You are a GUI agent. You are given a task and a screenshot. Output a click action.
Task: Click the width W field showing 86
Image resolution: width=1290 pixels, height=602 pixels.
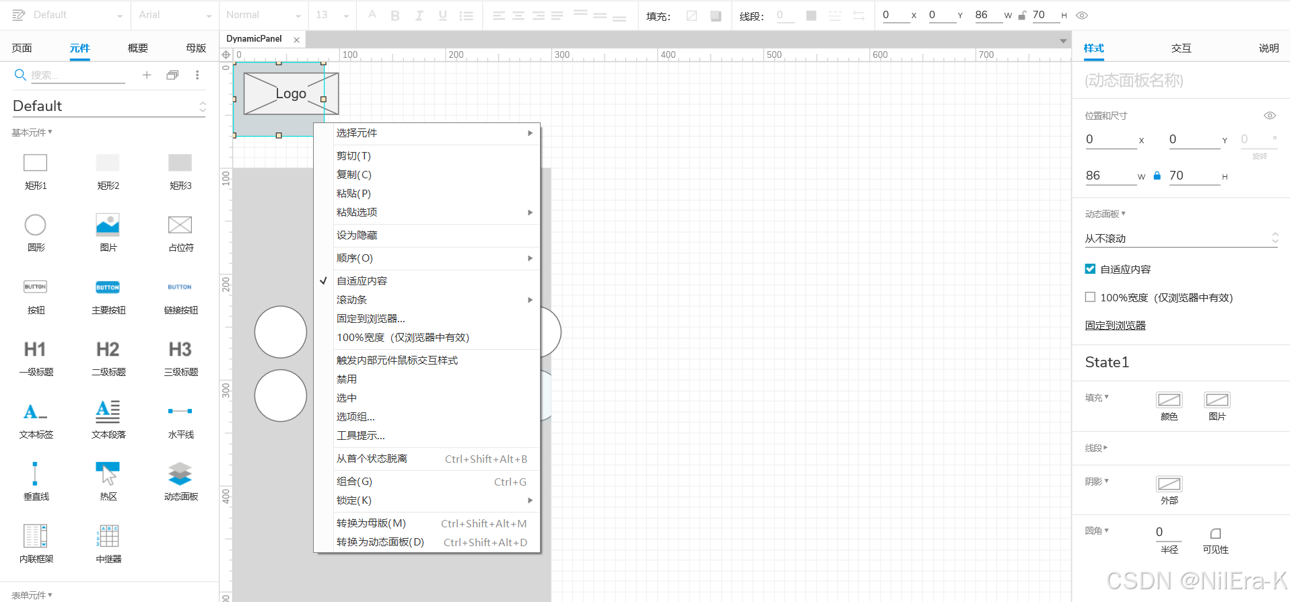(x=1110, y=176)
